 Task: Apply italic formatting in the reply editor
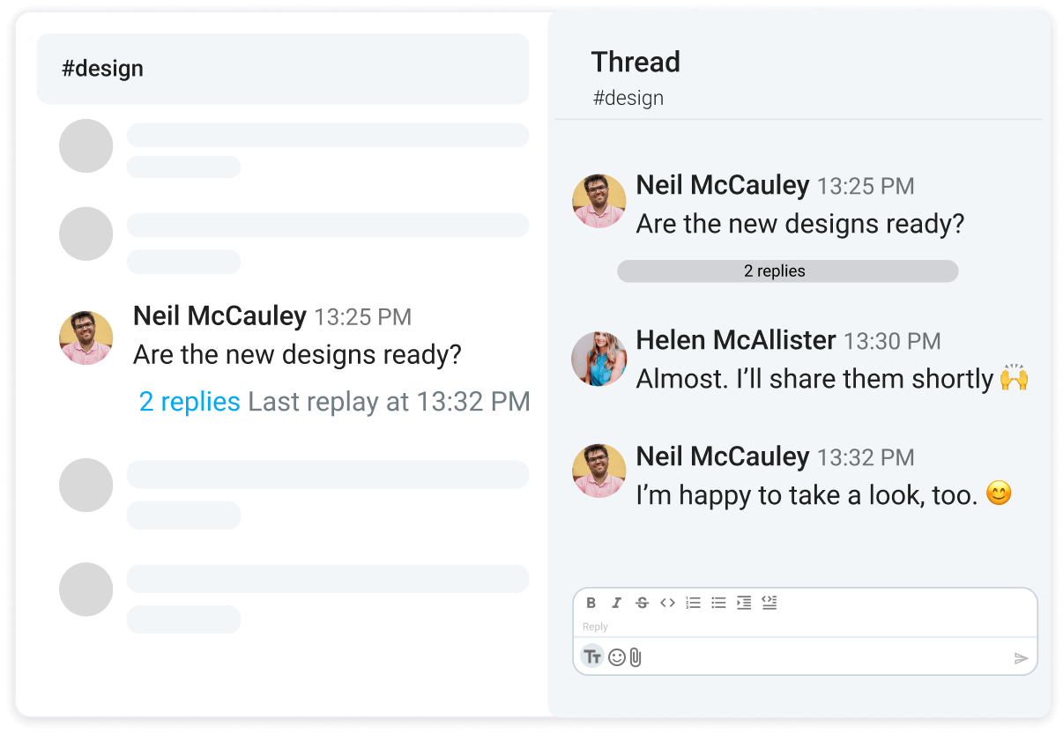(x=617, y=603)
